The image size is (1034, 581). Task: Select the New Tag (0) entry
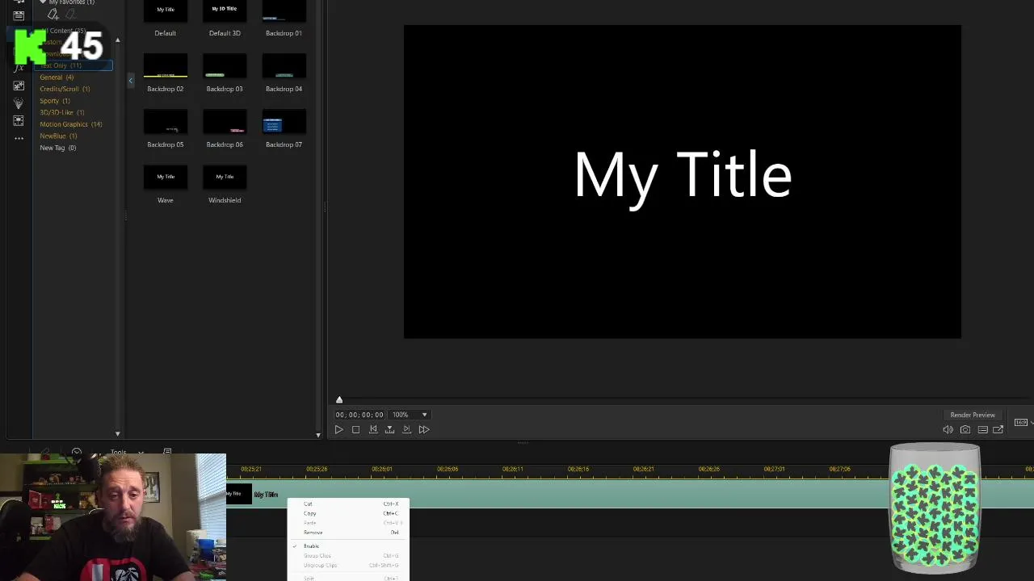(x=58, y=148)
